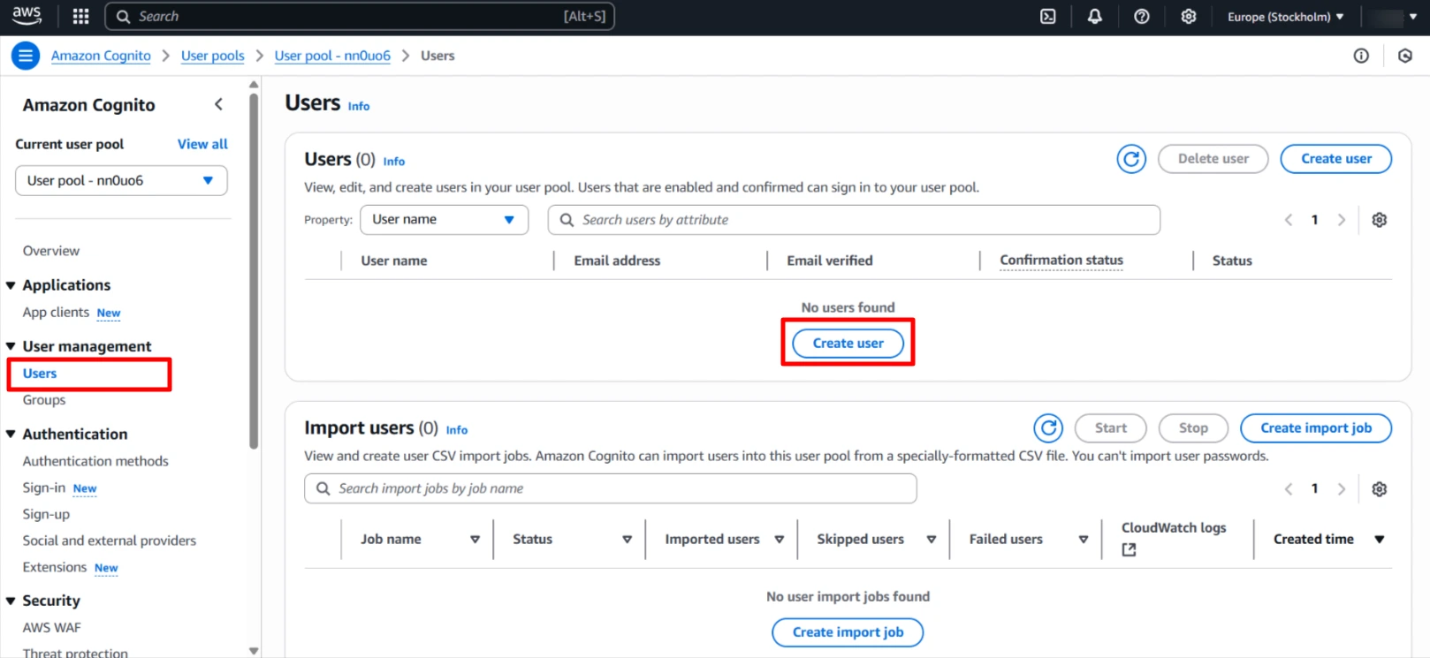Launch CloudShell from top bar
This screenshot has width=1430, height=658.
pyautogui.click(x=1048, y=16)
